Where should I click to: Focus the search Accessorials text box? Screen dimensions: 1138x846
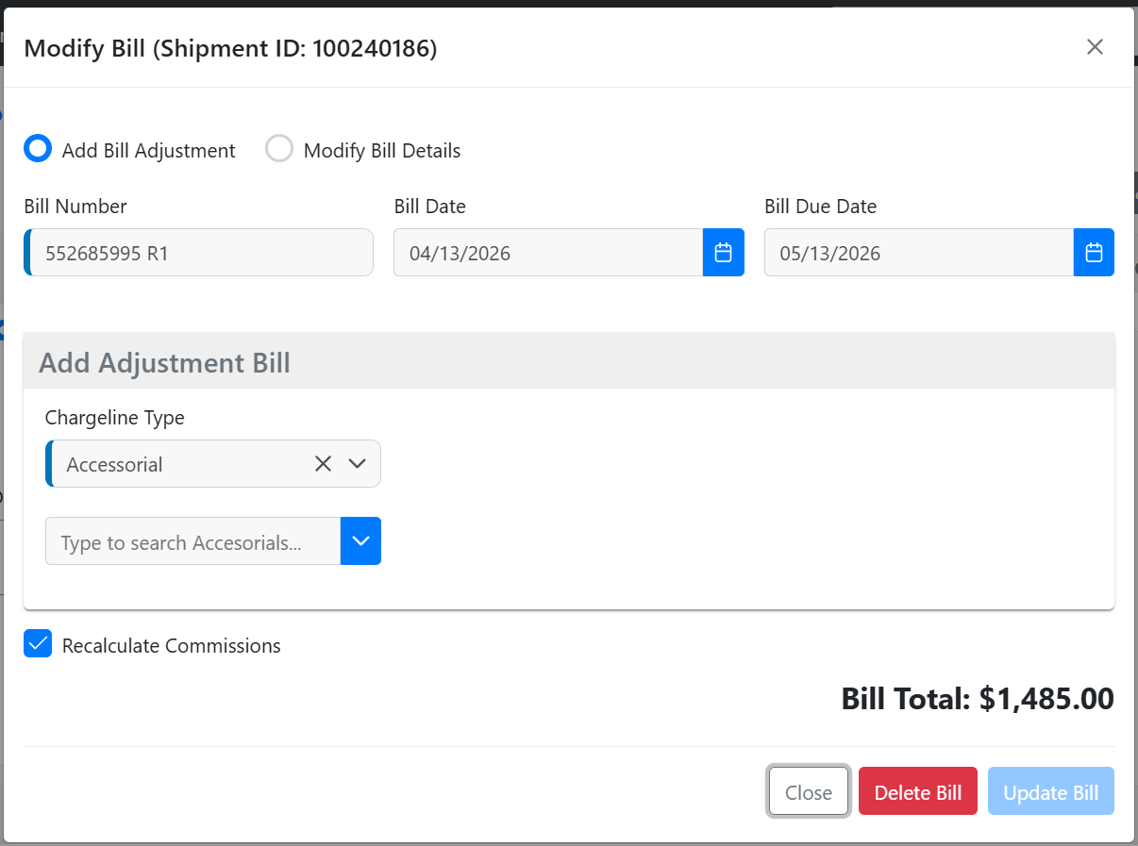(x=192, y=541)
